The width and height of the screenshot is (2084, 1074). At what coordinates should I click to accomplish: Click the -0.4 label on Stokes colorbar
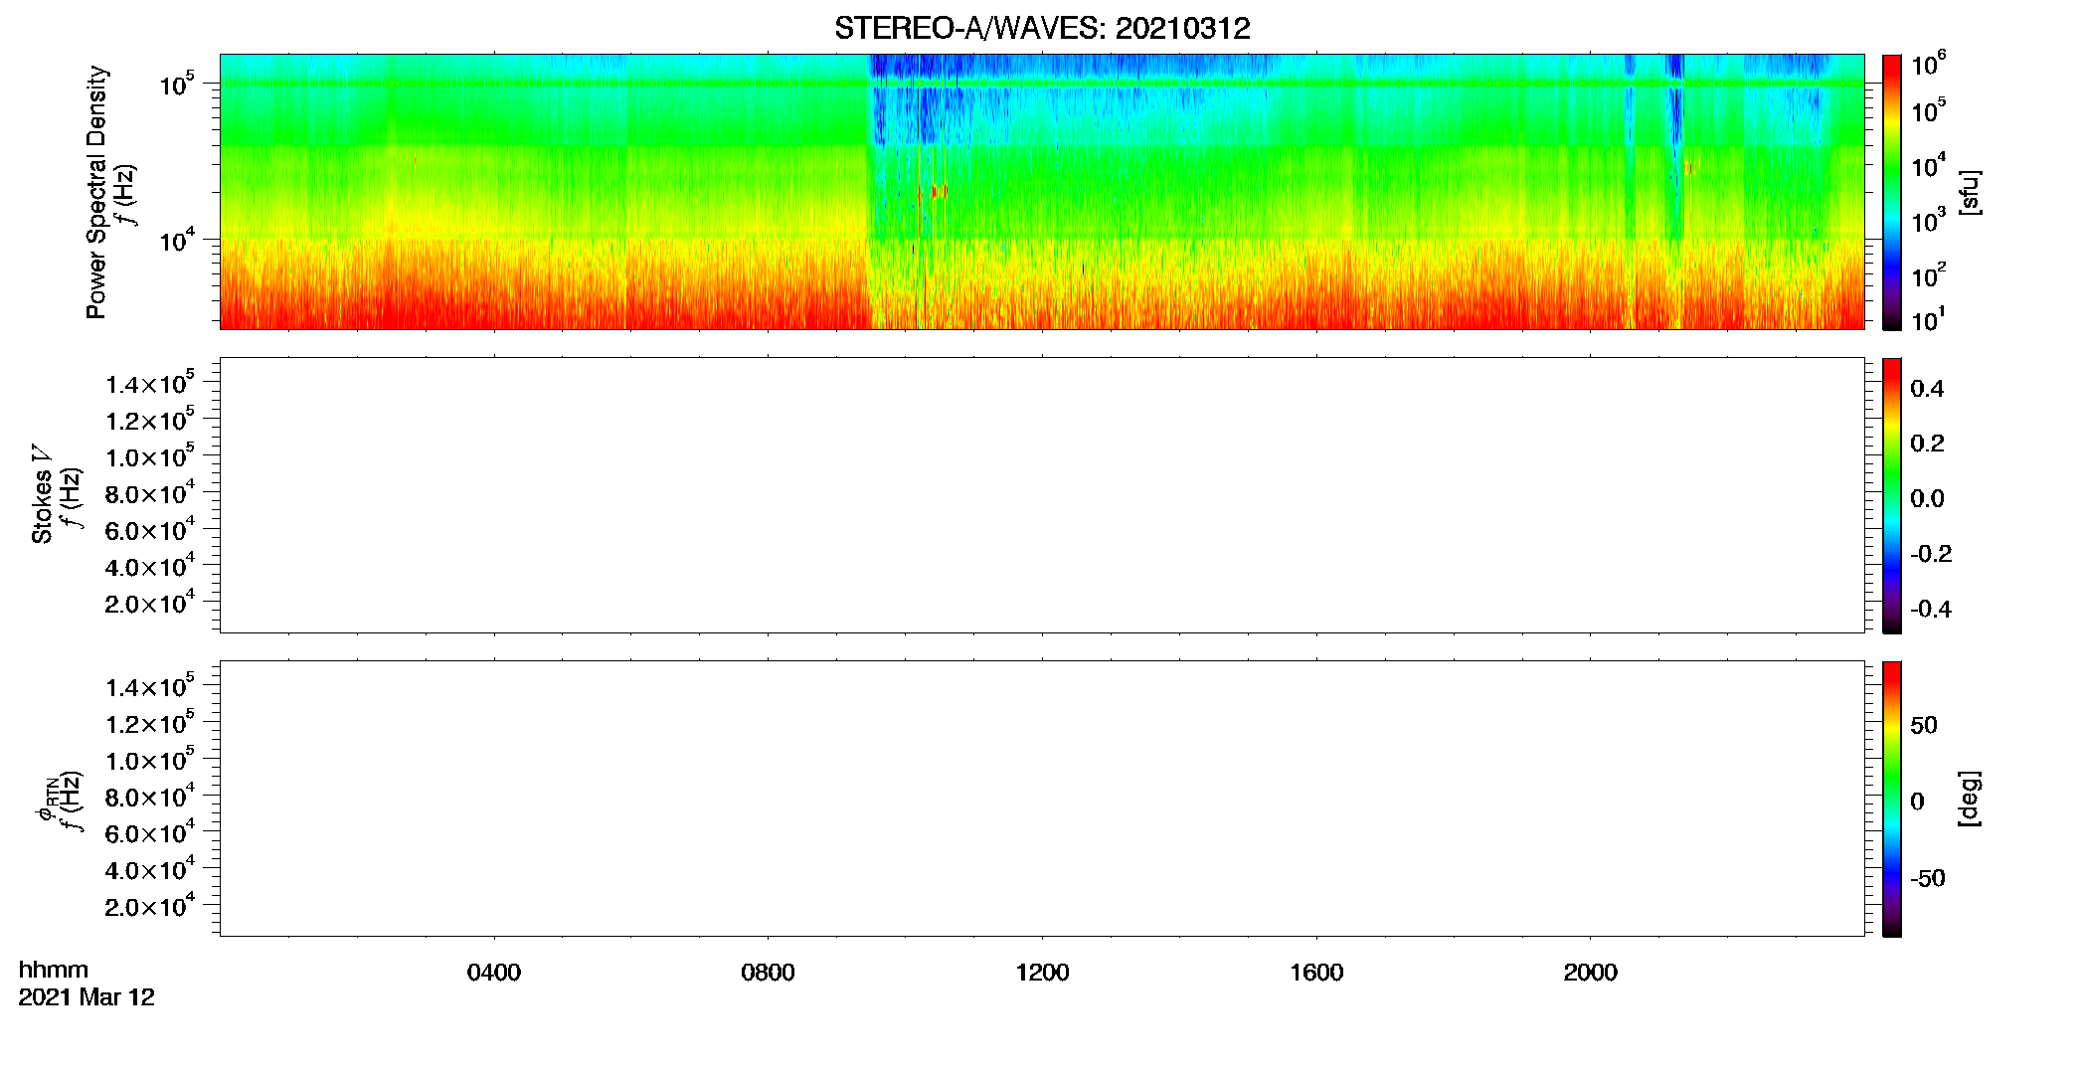(x=1931, y=609)
